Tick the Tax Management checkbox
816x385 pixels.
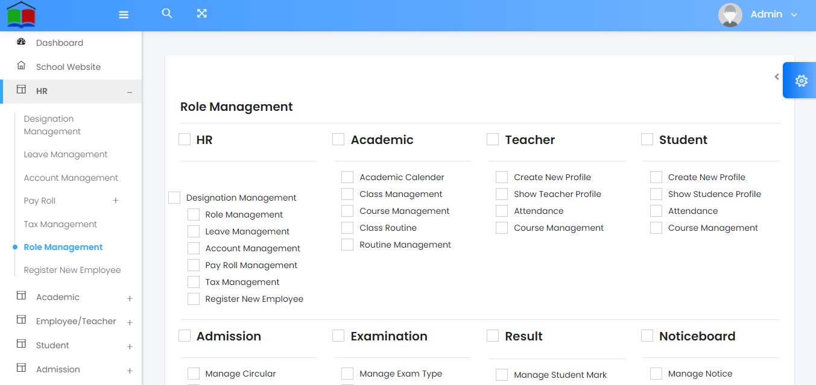pyautogui.click(x=194, y=282)
